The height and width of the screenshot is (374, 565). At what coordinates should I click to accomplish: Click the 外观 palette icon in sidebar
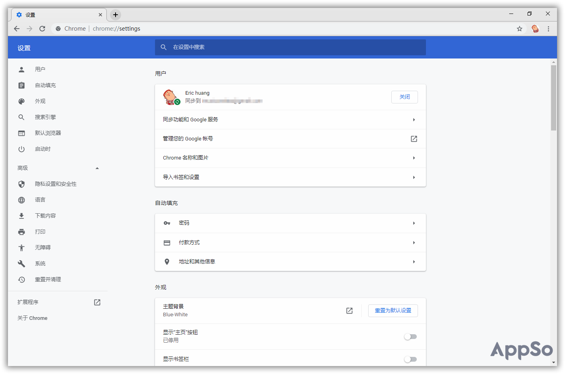click(x=22, y=101)
